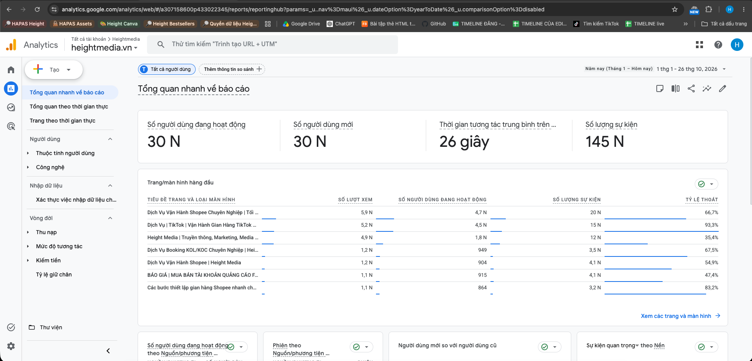Open HAPAS Height bookmark

coord(25,24)
